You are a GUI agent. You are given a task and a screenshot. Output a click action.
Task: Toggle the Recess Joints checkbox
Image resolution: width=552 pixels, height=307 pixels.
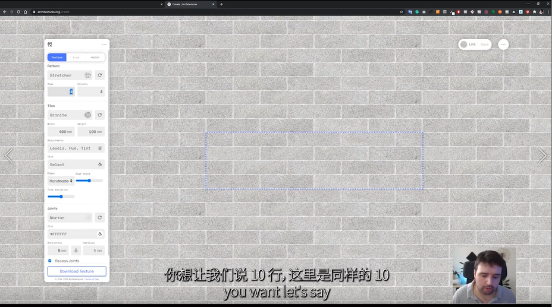click(49, 261)
